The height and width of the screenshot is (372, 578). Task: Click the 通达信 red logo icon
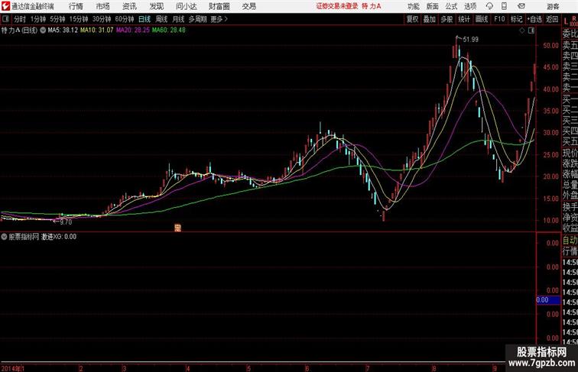[x=5, y=6]
